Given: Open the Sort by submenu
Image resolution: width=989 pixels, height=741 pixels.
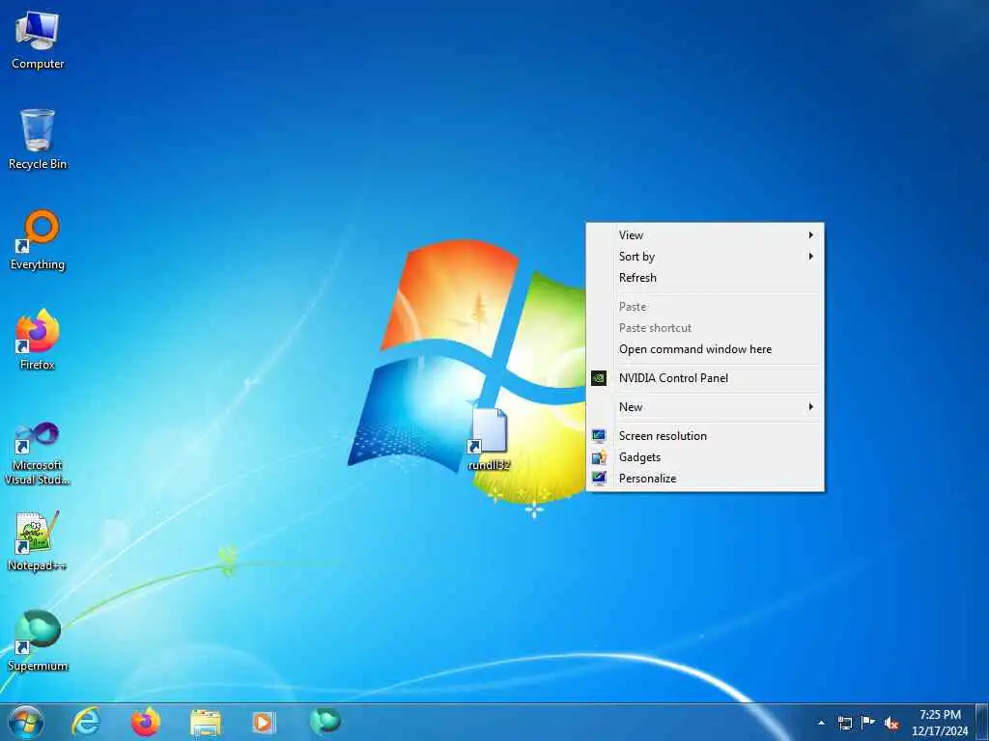Looking at the screenshot, I should coord(704,257).
